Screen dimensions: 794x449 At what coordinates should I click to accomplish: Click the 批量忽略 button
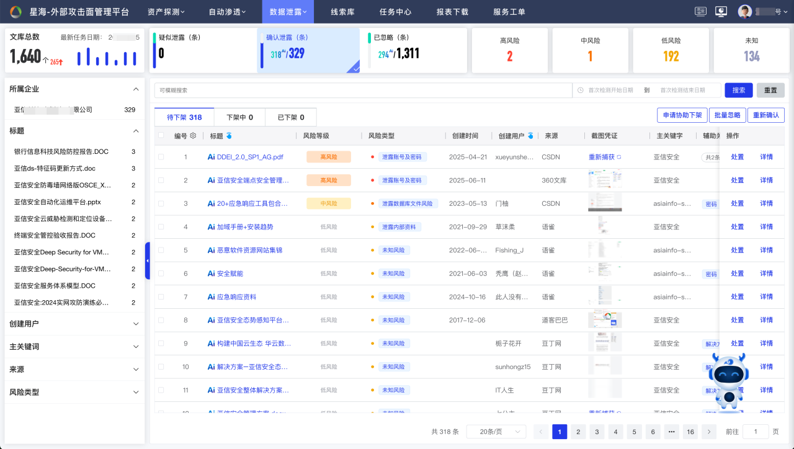pos(727,115)
